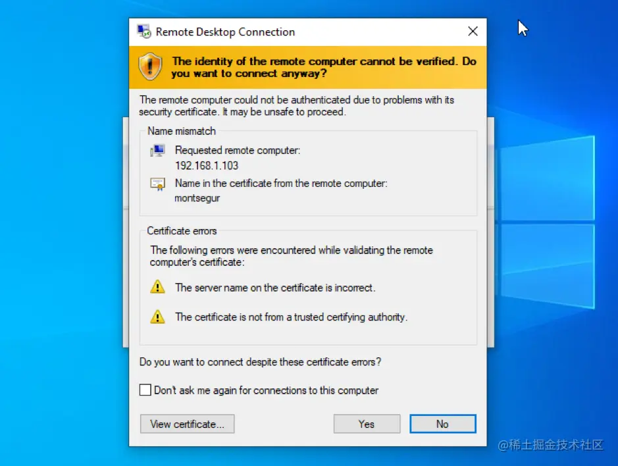Open the View certificate dialog

tap(187, 424)
